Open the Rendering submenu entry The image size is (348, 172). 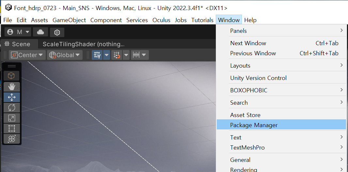click(x=281, y=169)
